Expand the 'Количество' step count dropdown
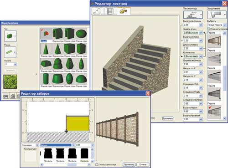The width and height of the screenshot is (228, 168). [201, 56]
